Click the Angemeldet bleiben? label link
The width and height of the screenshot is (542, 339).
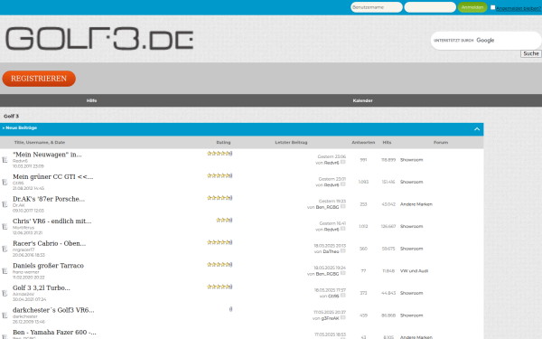coord(519,9)
